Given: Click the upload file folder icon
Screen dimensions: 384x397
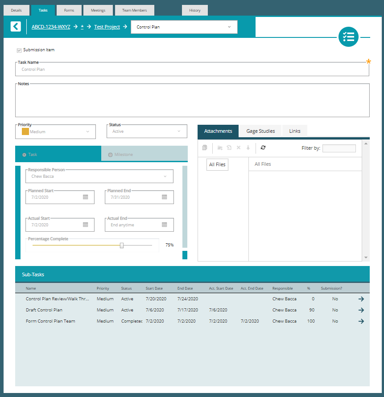Looking at the screenshot, I should pyautogui.click(x=220, y=147).
